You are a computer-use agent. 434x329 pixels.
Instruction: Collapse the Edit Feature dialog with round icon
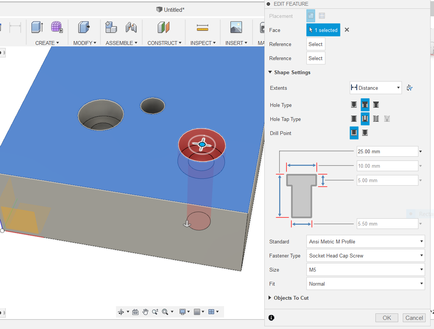268,4
